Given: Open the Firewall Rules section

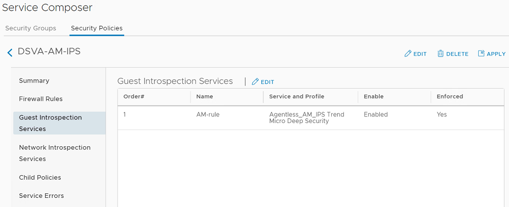Looking at the screenshot, I should (41, 99).
